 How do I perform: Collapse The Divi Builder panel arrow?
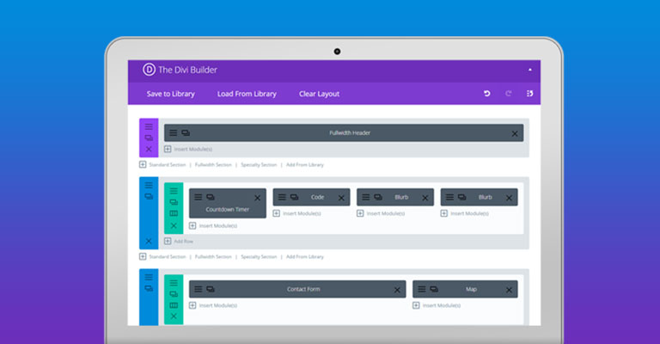[x=530, y=70]
